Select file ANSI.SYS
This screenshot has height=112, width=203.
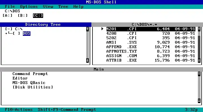[151, 43]
